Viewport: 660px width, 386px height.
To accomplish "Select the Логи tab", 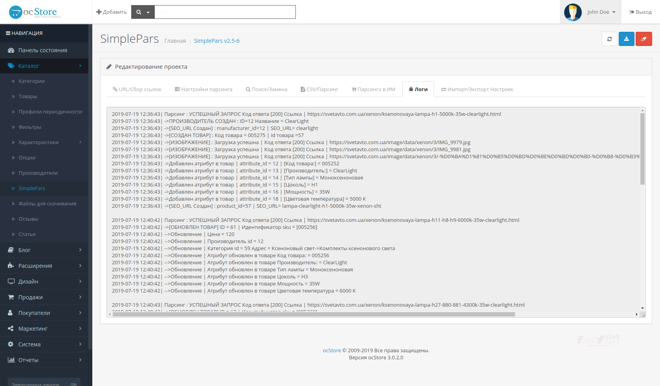I will (x=418, y=89).
